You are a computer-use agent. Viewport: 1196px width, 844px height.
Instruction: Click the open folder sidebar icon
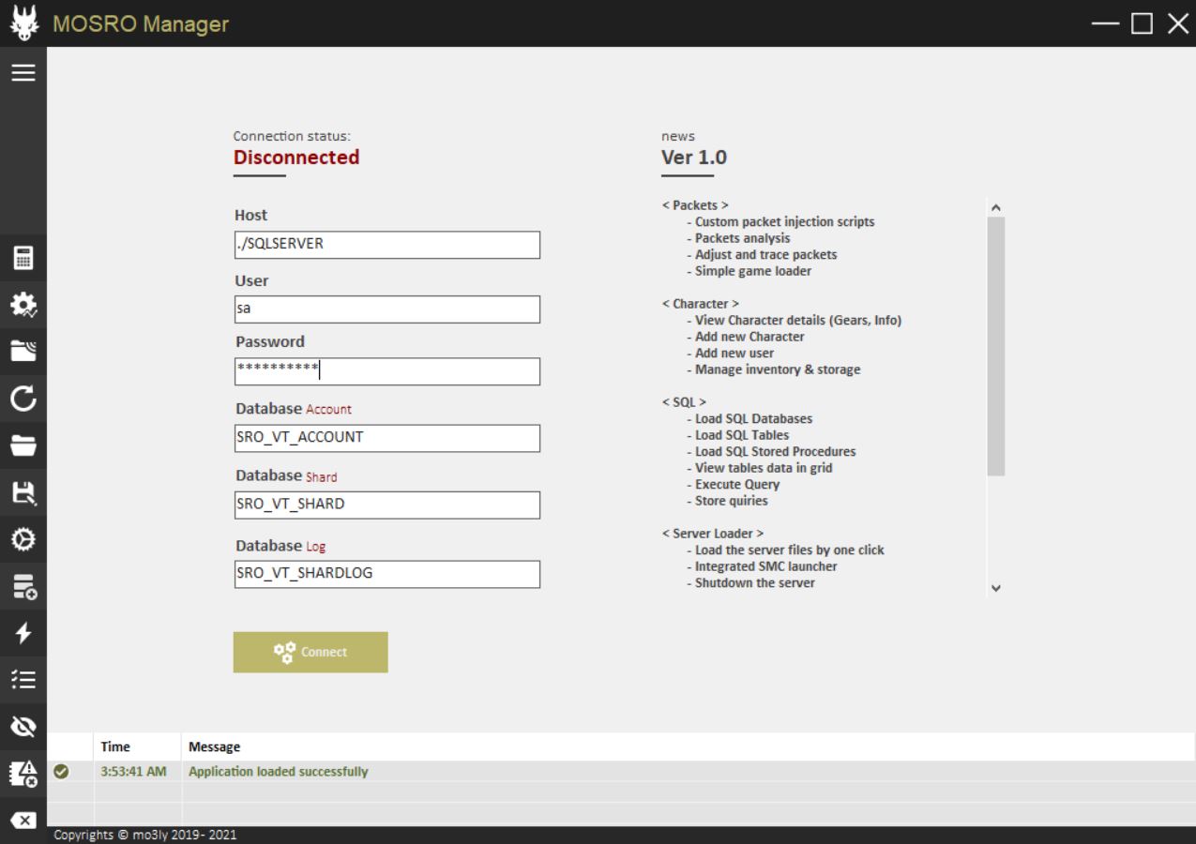23,445
